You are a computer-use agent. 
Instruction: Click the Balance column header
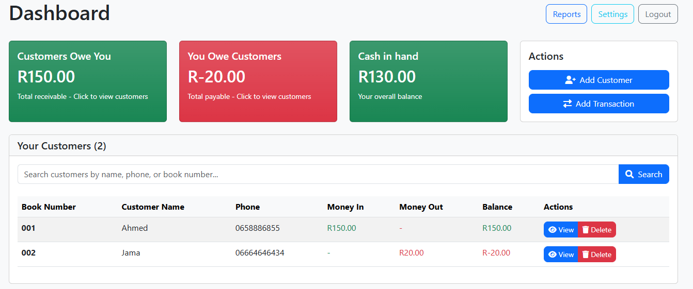[x=497, y=207]
